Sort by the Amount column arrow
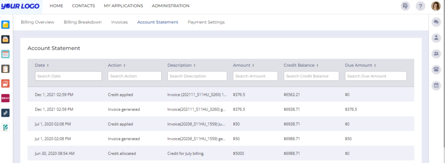 [x=253, y=65]
